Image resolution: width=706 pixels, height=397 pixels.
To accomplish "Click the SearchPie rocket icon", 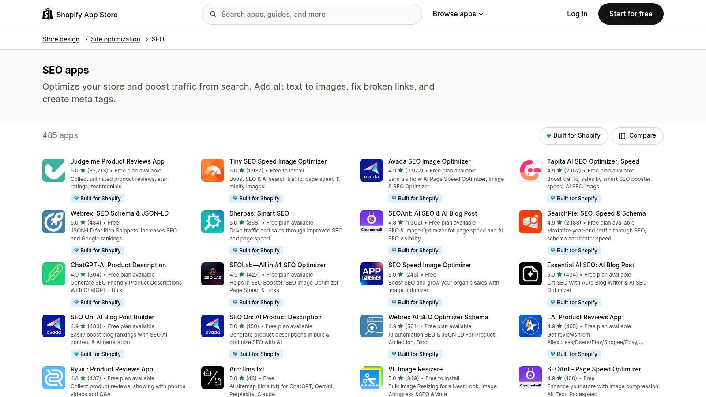I will (530, 222).
